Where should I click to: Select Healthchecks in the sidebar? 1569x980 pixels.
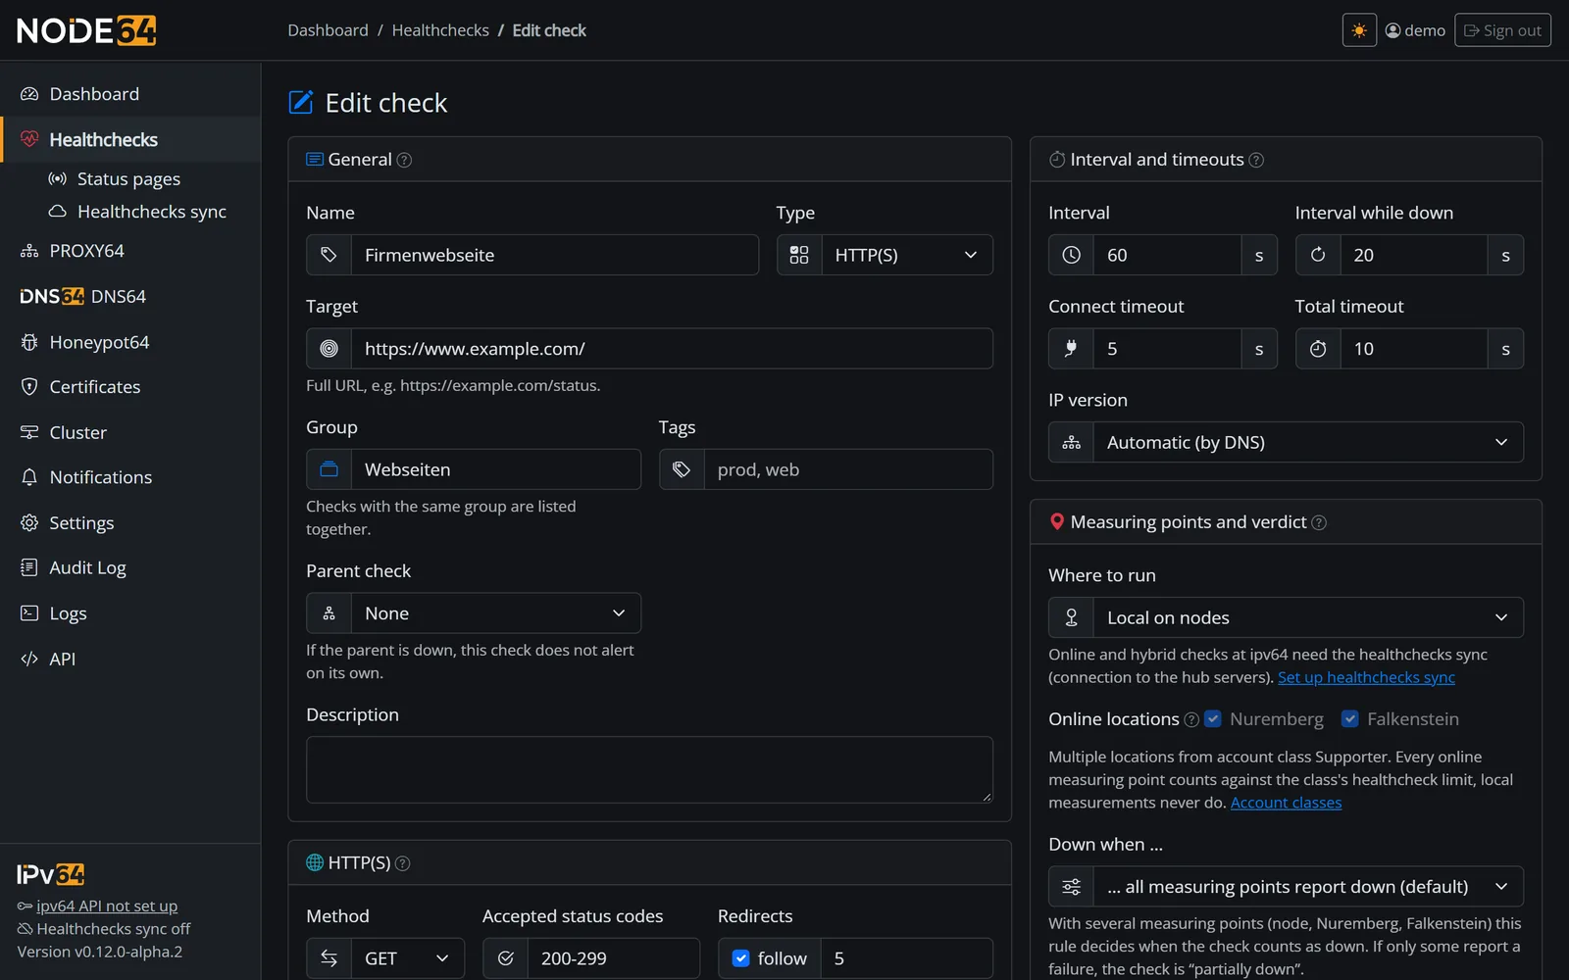click(130, 139)
